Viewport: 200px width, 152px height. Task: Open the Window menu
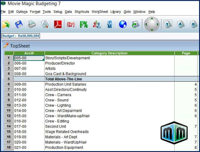click(x=139, y=12)
